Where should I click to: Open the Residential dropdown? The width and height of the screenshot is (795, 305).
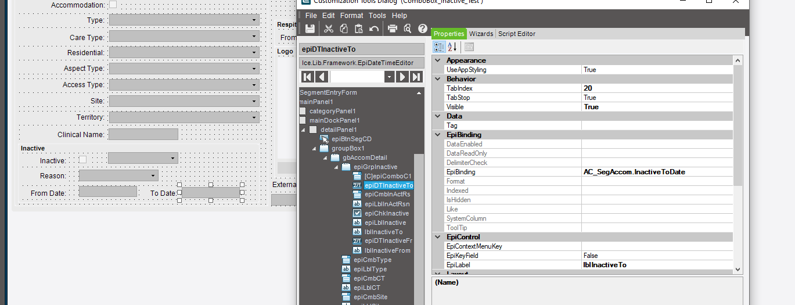(x=254, y=52)
